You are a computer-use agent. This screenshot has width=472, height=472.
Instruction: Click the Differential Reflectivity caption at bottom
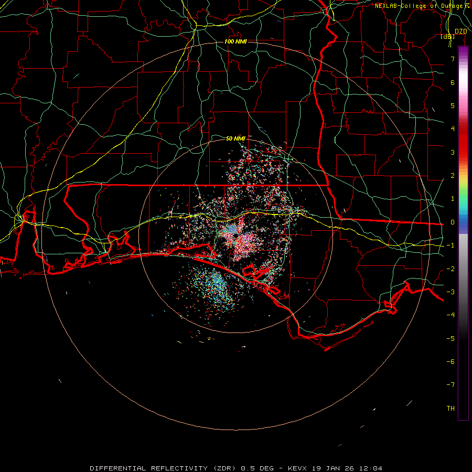coord(236,468)
